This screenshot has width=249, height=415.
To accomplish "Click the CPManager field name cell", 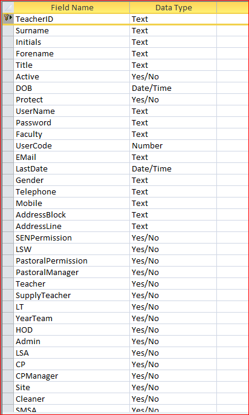I will tap(72, 376).
